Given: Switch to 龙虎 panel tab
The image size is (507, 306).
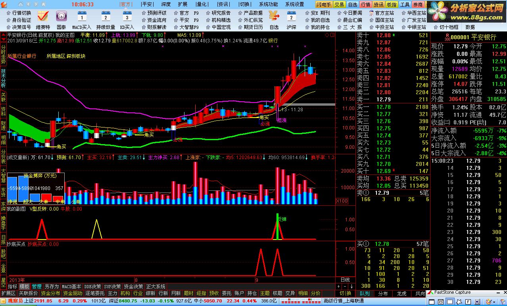Looking at the screenshot, I should pyautogui.click(x=401, y=293).
